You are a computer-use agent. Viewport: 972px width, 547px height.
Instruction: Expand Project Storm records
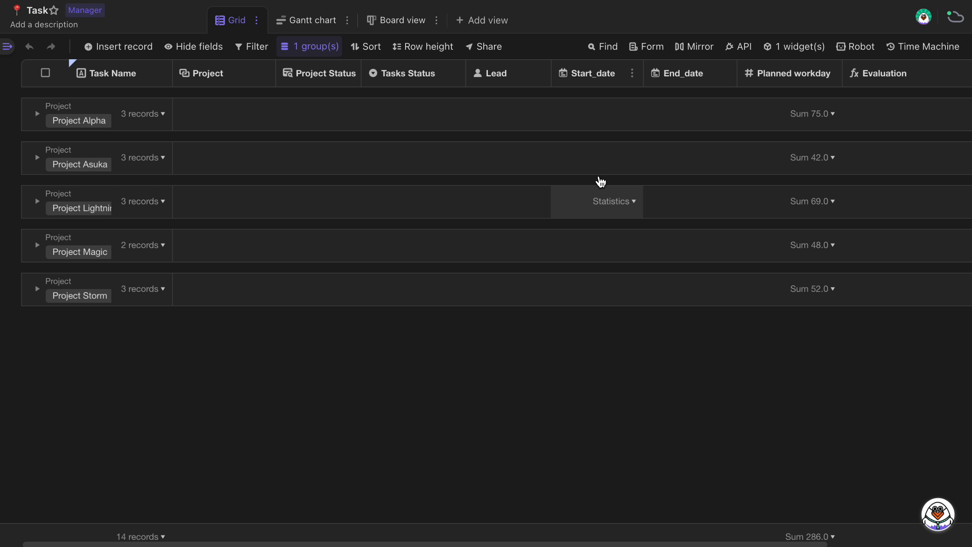(37, 289)
